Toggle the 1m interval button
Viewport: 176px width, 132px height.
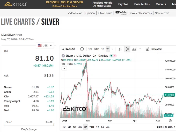tap(90, 49)
